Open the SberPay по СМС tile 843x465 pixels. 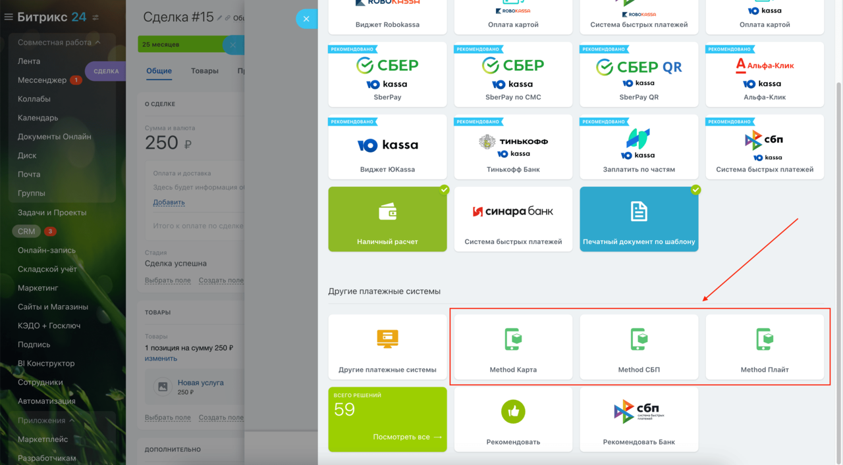pos(513,74)
